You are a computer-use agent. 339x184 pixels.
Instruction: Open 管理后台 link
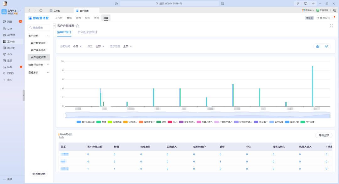pos(323,18)
